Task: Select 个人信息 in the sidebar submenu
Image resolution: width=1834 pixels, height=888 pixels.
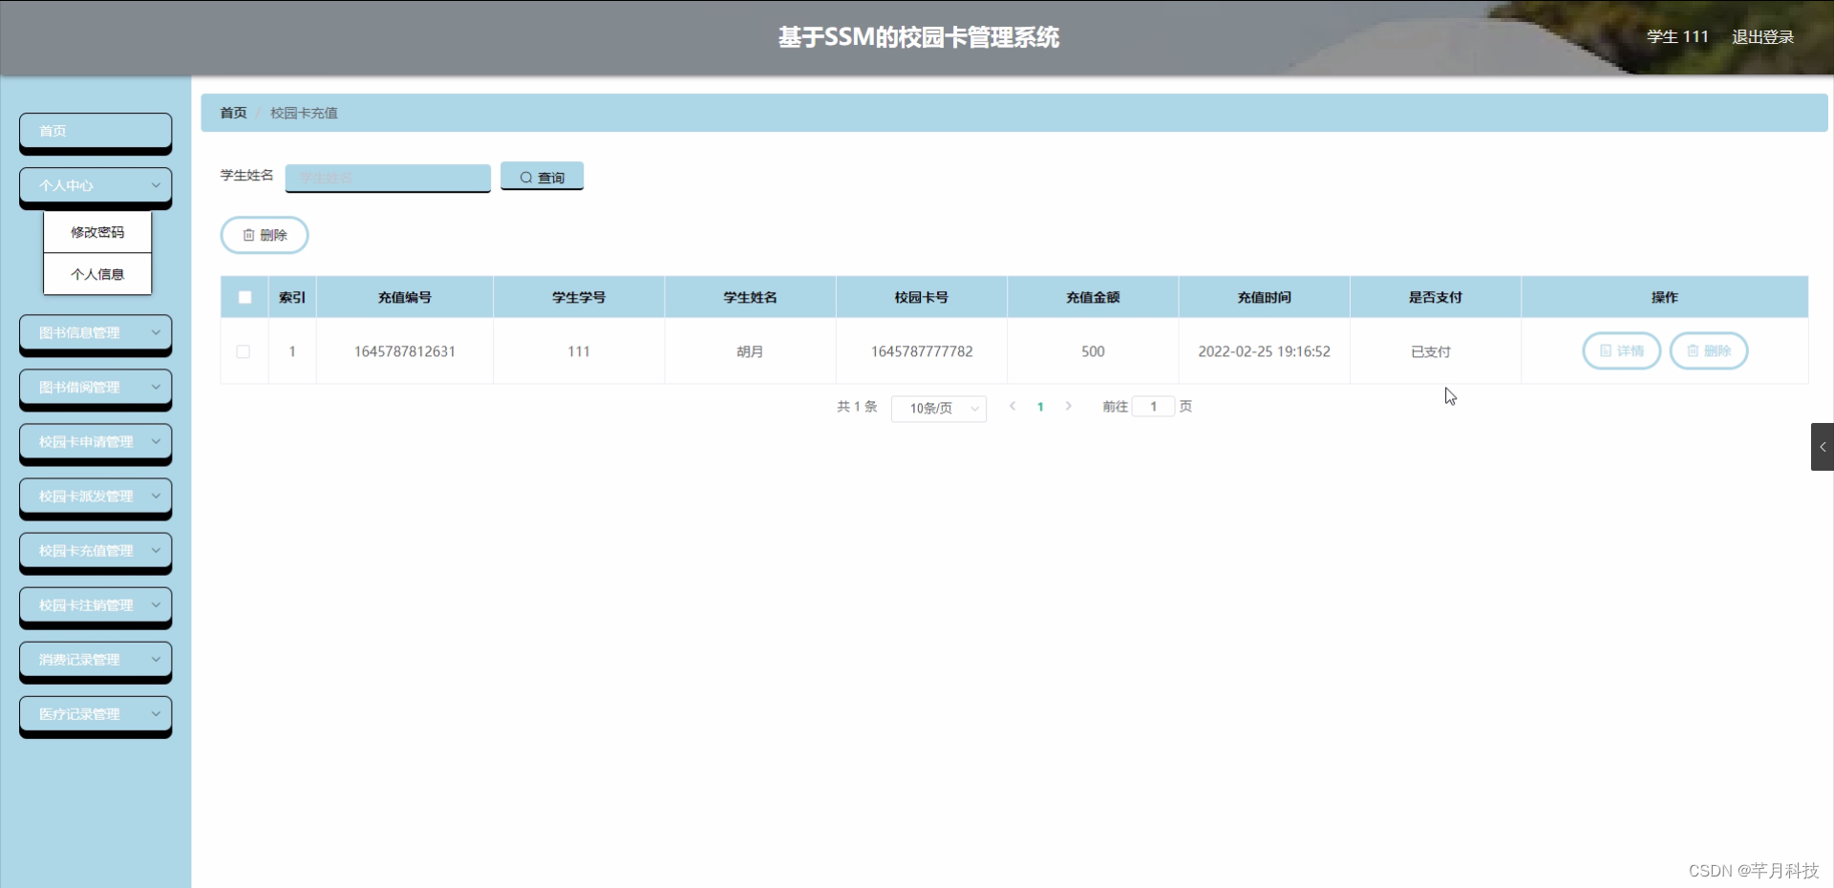Action: coord(97,274)
